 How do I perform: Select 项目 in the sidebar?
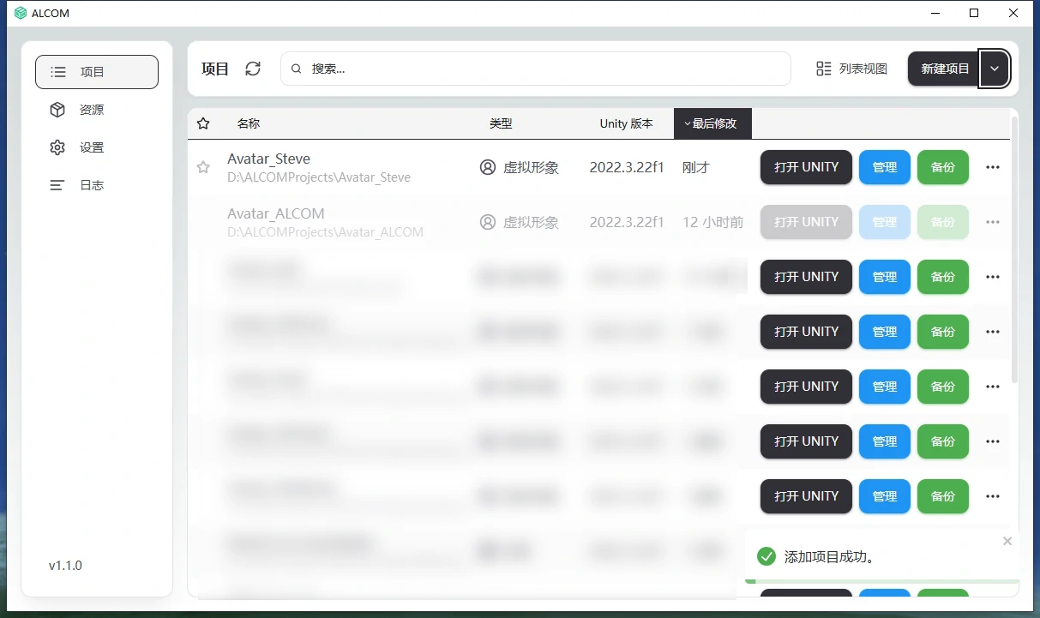pyautogui.click(x=96, y=72)
